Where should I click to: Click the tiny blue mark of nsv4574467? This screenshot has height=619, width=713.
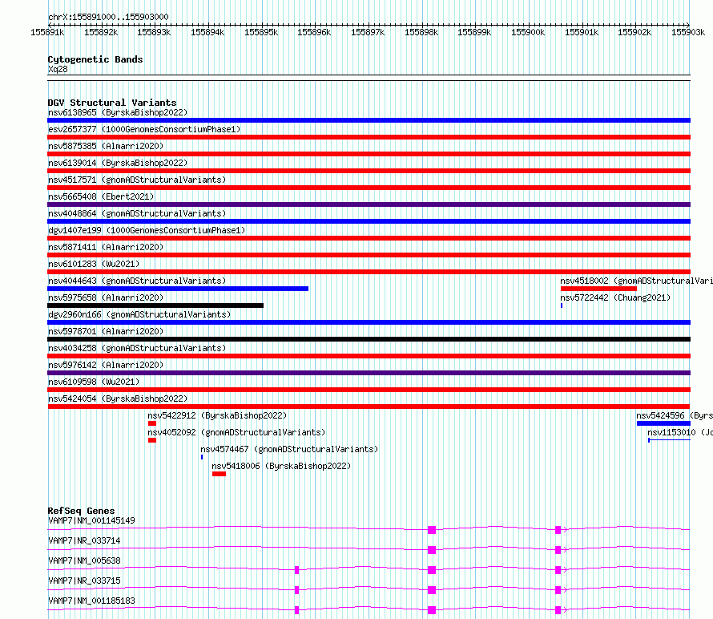(x=202, y=457)
